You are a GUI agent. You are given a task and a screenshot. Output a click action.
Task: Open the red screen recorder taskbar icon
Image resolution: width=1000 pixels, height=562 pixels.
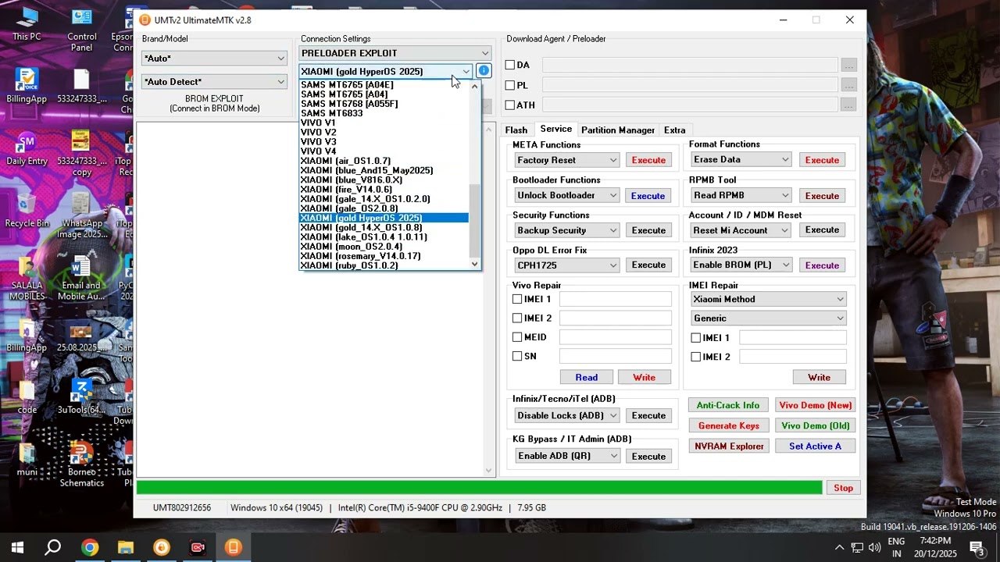point(198,547)
